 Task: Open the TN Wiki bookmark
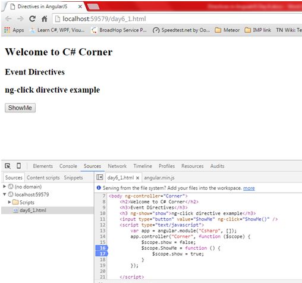point(289,30)
